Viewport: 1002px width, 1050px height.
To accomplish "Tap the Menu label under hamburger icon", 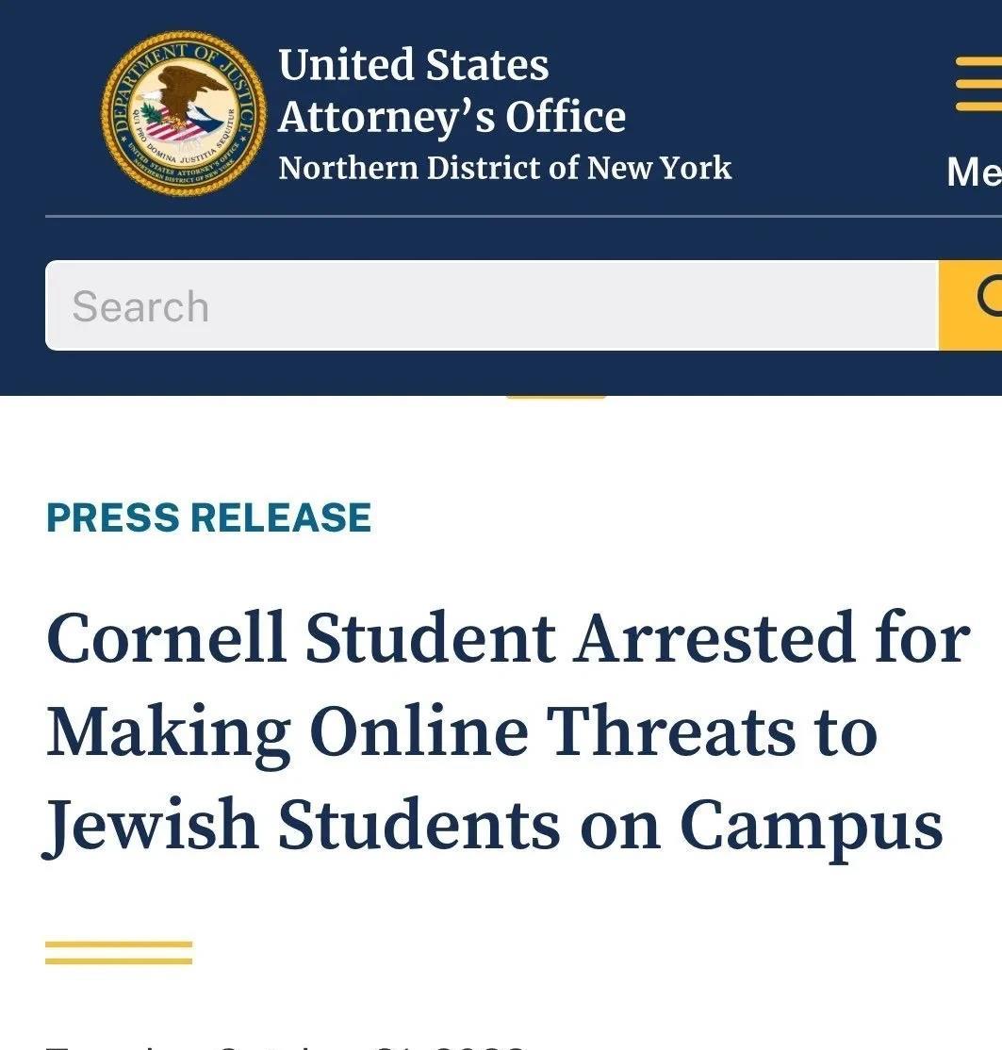I will point(975,172).
